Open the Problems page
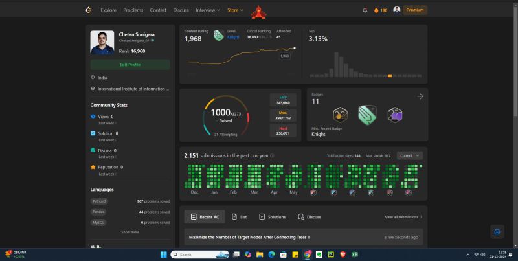Image resolution: width=518 pixels, height=261 pixels. [x=133, y=10]
